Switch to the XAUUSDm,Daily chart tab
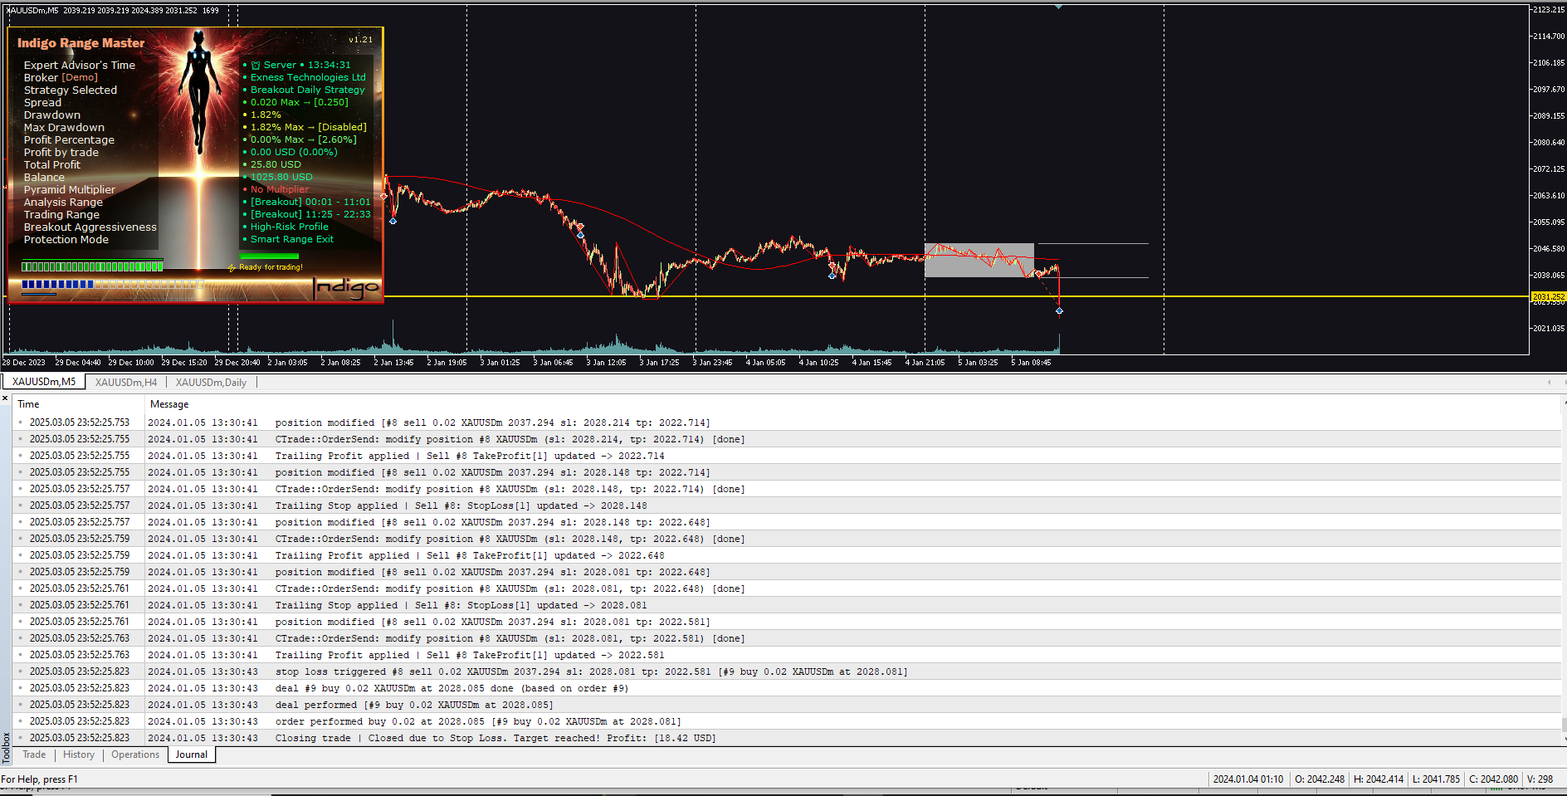 coord(211,382)
